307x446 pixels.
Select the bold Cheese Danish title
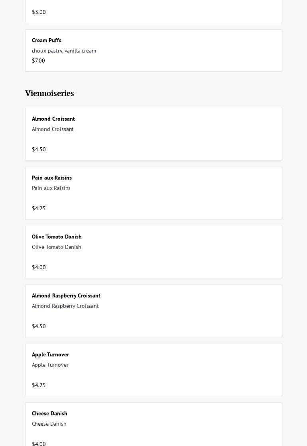[x=49, y=413]
